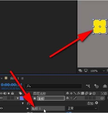
Task: Toggle the shy switch on the 矩形 layer
Action: 67,98
